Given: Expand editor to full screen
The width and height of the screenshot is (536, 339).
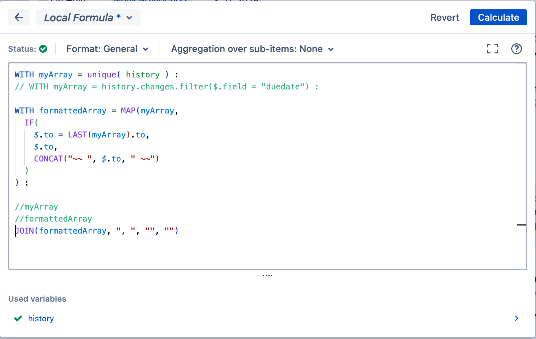Looking at the screenshot, I should tap(492, 49).
